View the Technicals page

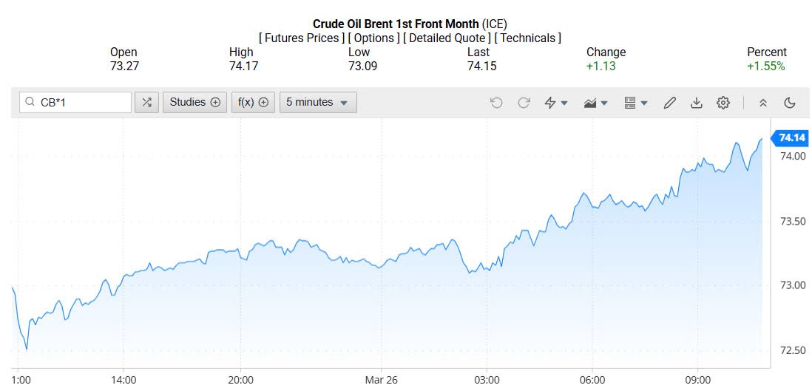pos(527,38)
